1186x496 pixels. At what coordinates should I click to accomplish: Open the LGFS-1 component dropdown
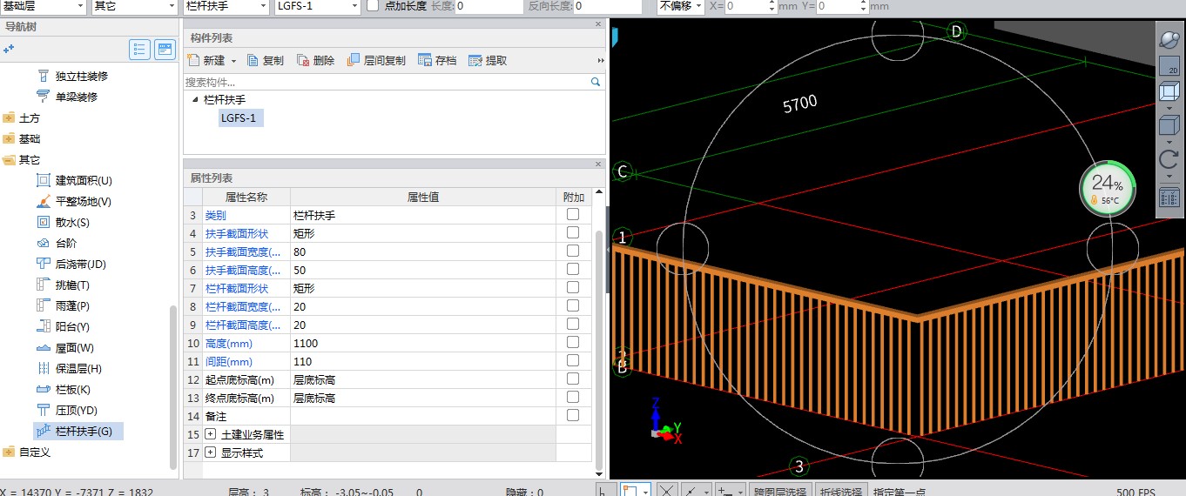tap(317, 6)
